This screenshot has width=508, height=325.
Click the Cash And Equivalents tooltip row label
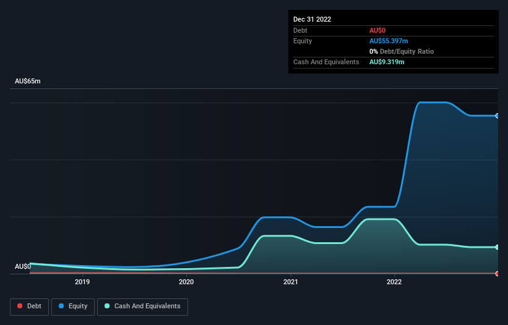(x=326, y=62)
